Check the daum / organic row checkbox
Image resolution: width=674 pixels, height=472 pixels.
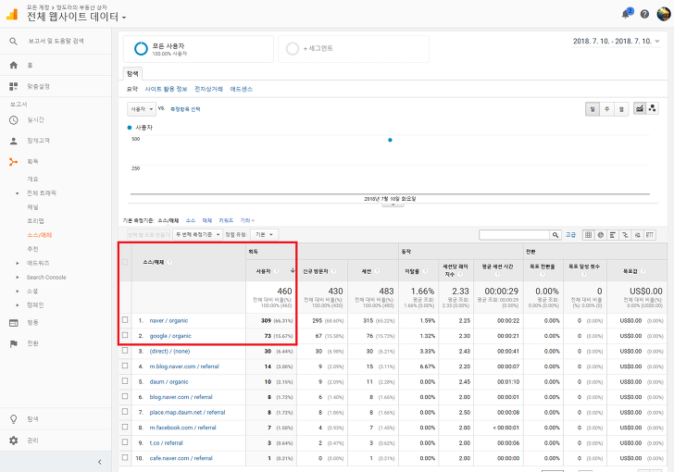(125, 381)
